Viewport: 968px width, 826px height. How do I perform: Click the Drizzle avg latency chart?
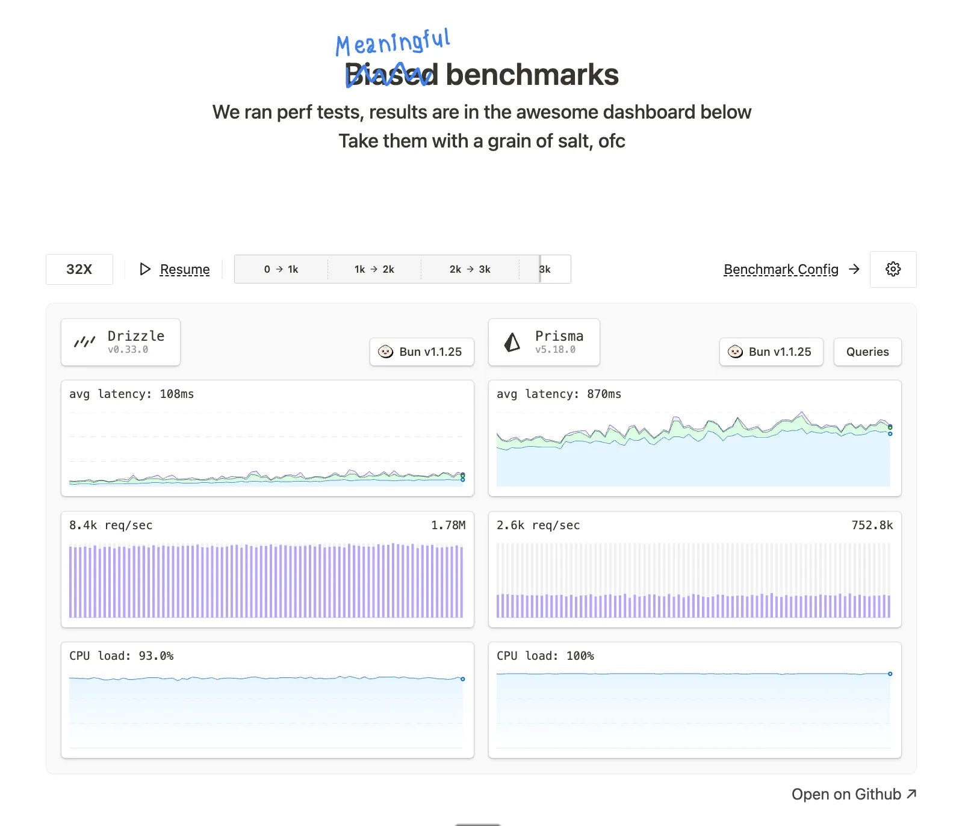pyautogui.click(x=267, y=438)
